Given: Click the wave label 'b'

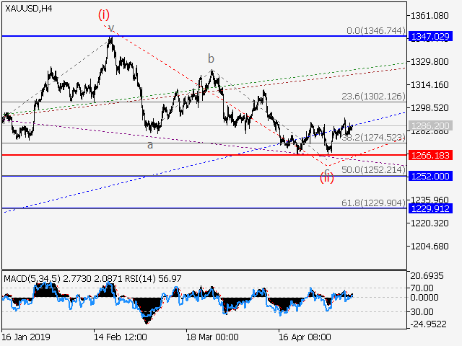Looking at the screenshot, I should pos(211,58).
